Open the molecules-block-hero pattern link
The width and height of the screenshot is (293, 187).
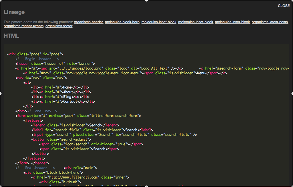tap(122, 22)
